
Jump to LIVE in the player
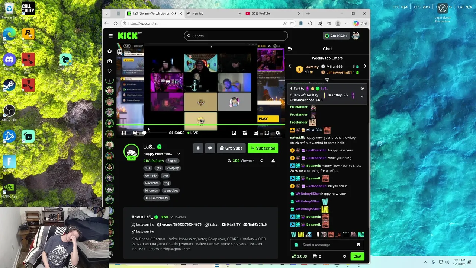click(193, 133)
